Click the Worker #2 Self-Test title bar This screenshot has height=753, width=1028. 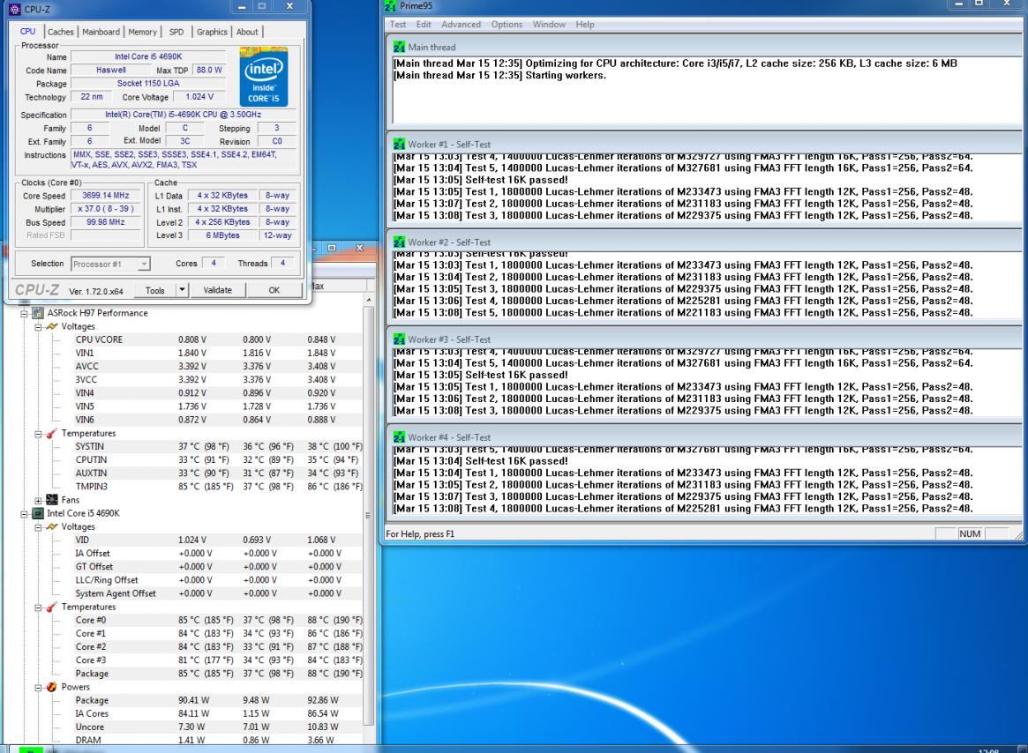coord(704,242)
